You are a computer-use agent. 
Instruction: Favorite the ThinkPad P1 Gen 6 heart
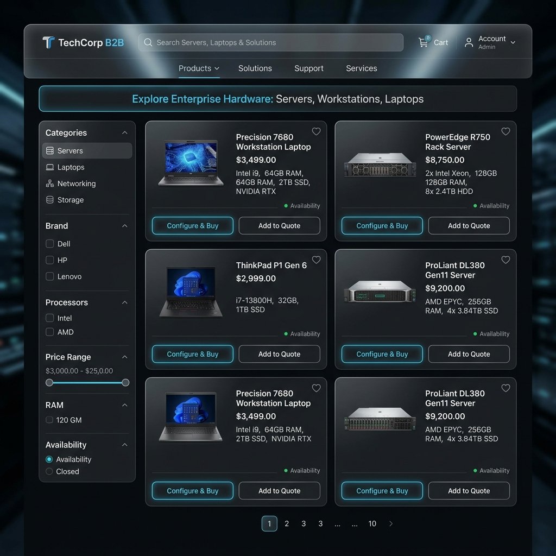pos(317,260)
